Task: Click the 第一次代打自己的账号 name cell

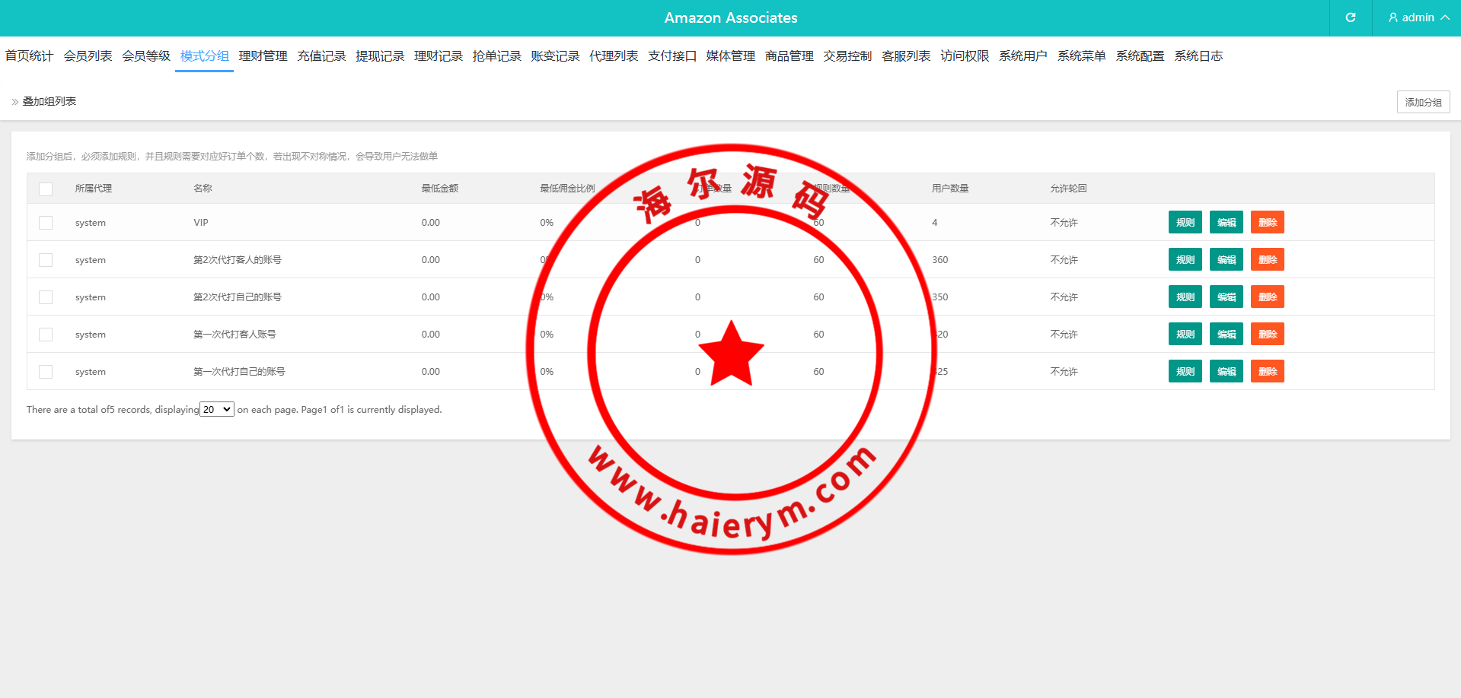Action: (239, 372)
